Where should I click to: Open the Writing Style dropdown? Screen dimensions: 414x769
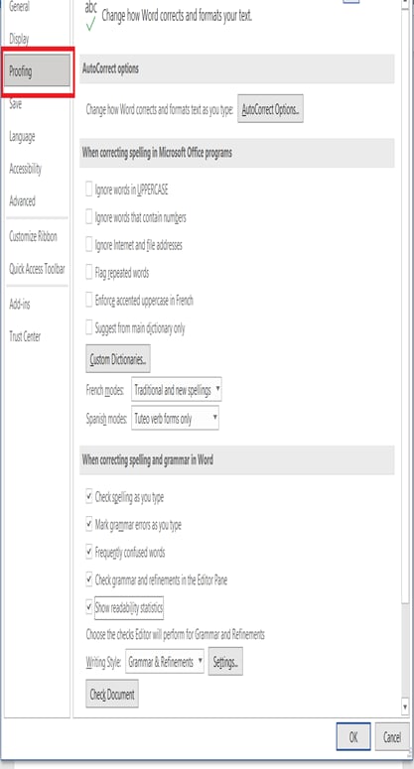tap(165, 662)
